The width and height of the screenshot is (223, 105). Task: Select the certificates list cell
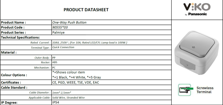pos(111,82)
